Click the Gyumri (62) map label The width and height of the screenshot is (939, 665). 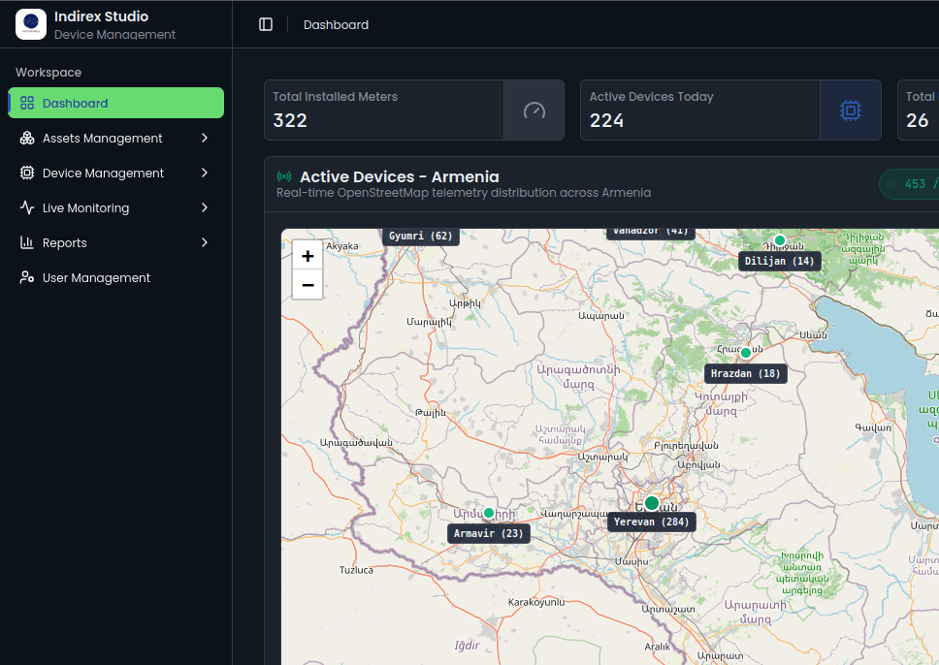[x=421, y=236]
